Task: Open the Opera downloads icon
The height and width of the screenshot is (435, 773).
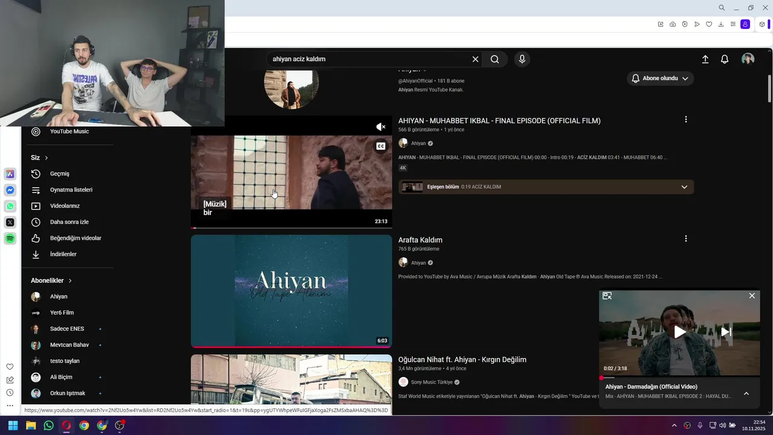Action: [x=721, y=24]
